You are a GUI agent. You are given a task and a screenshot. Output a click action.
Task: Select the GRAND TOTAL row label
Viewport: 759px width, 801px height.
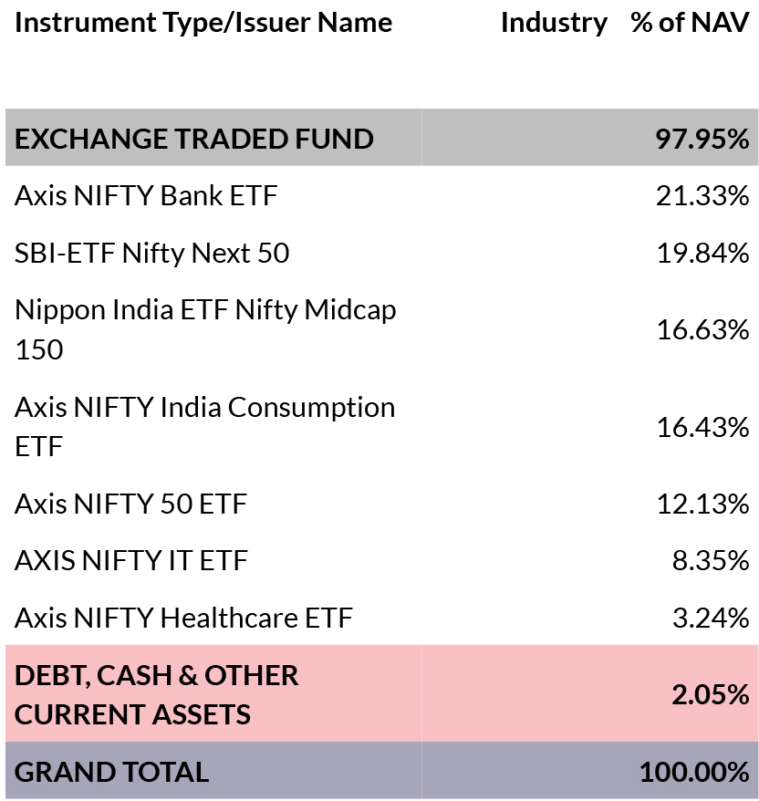coord(111,772)
